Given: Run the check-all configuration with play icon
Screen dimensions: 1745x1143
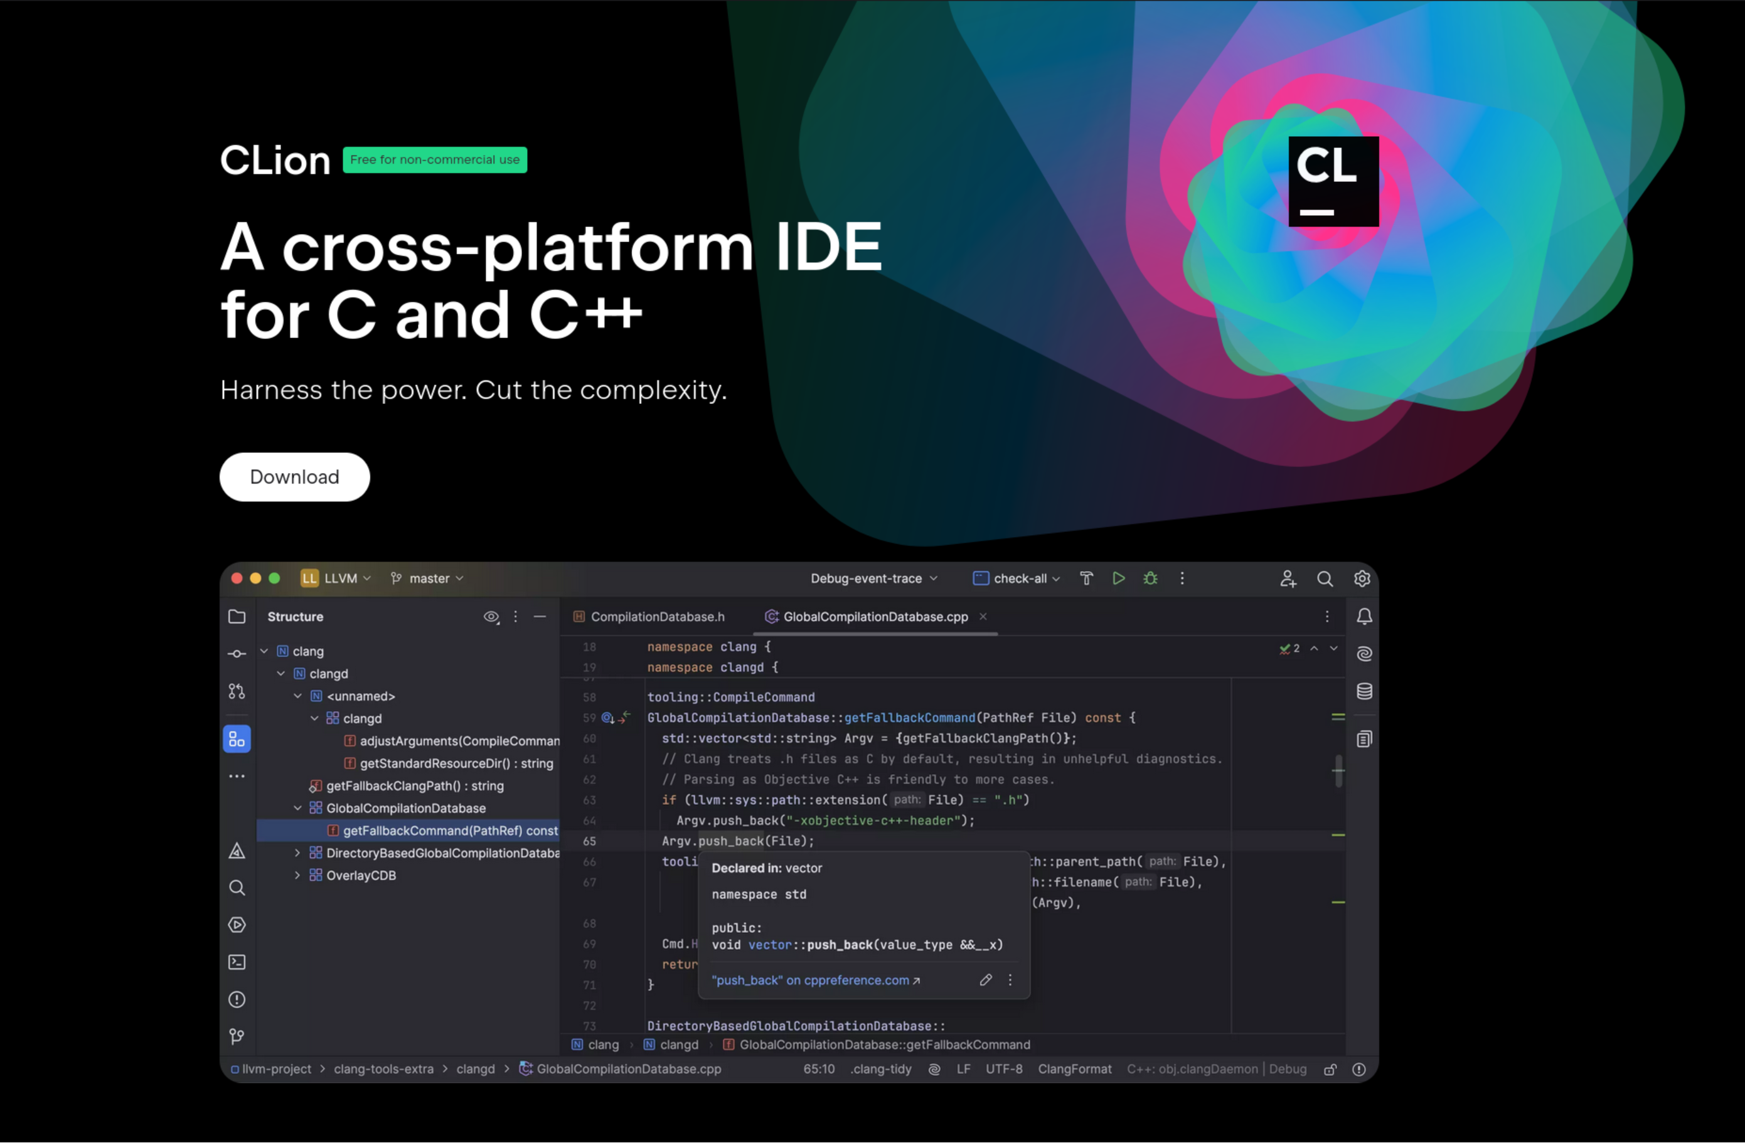Looking at the screenshot, I should coord(1119,578).
